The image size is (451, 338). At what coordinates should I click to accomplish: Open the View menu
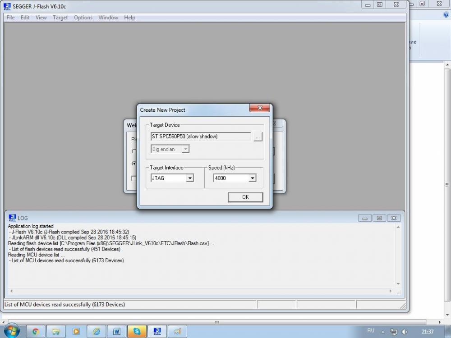click(x=41, y=18)
